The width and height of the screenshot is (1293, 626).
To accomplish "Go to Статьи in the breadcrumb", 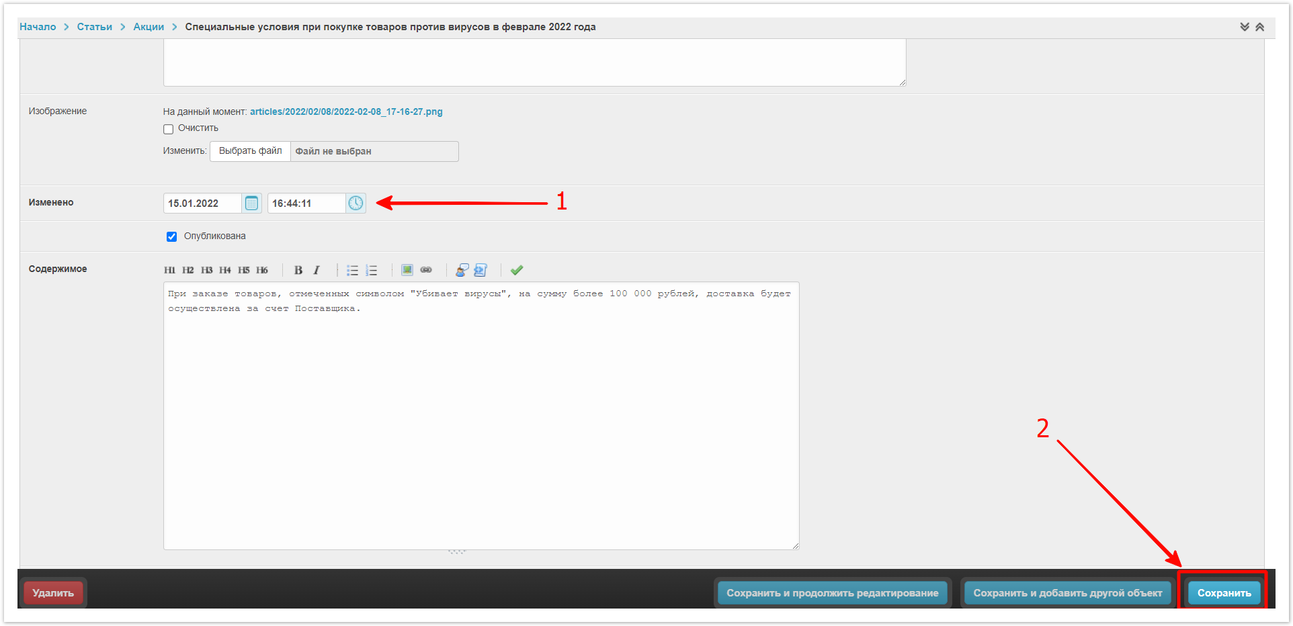I will [94, 27].
